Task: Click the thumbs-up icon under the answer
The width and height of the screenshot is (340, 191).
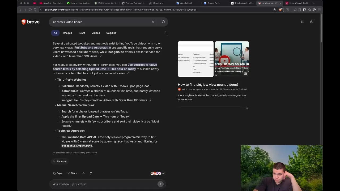Action: click(x=83, y=173)
